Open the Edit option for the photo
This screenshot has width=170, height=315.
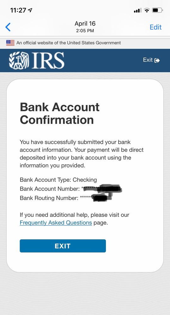tap(155, 27)
